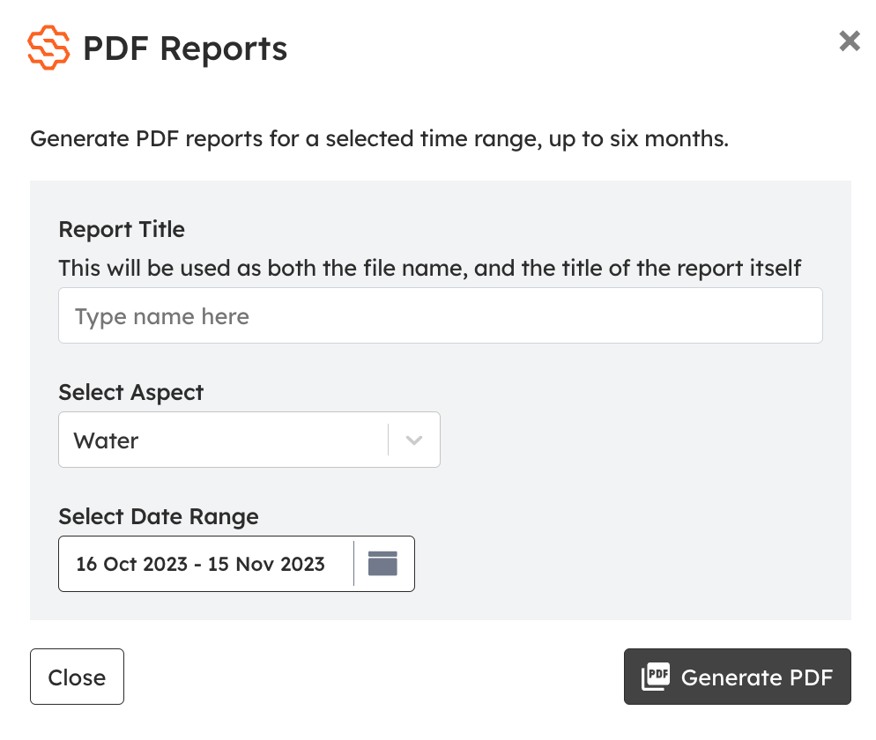Open the Select Aspect dropdown showing Water

click(249, 440)
